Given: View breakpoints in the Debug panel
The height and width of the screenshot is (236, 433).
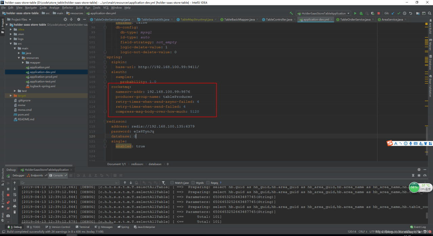Looking at the screenshot, I should click(8, 202).
